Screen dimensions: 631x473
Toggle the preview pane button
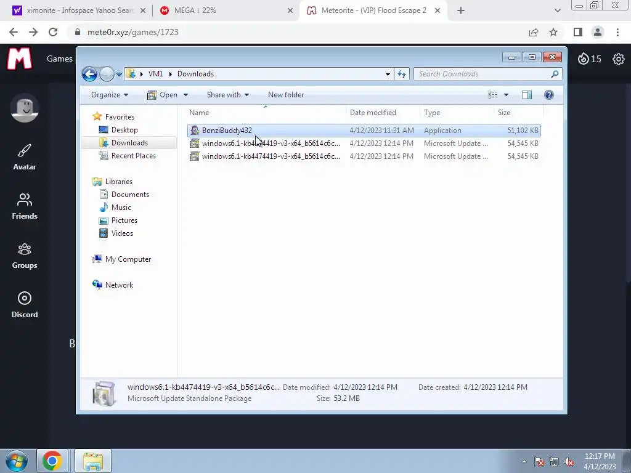527,95
